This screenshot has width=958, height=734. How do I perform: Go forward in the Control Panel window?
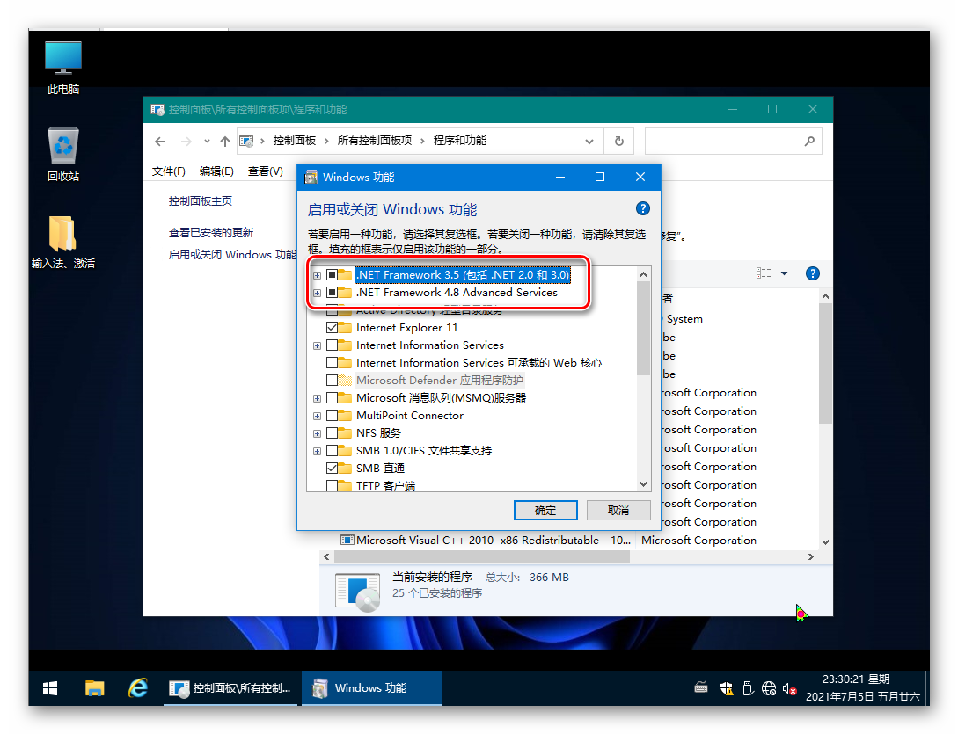(186, 141)
